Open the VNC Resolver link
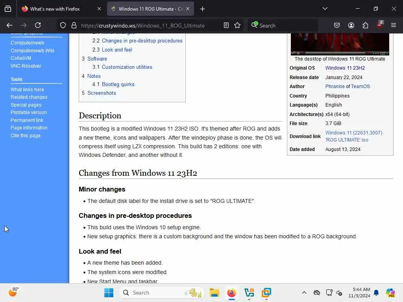Screen dimensions: 403x302 pos(26,66)
